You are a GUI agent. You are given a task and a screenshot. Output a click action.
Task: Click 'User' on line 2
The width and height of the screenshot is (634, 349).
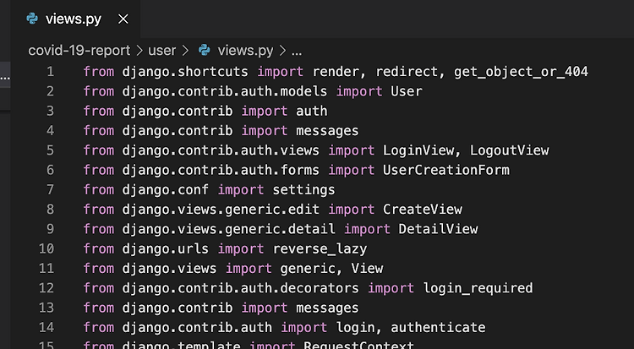407,91
